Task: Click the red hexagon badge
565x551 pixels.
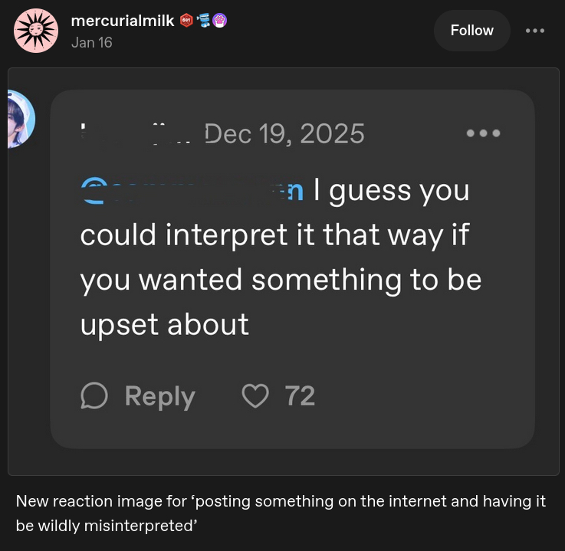Action: (186, 21)
